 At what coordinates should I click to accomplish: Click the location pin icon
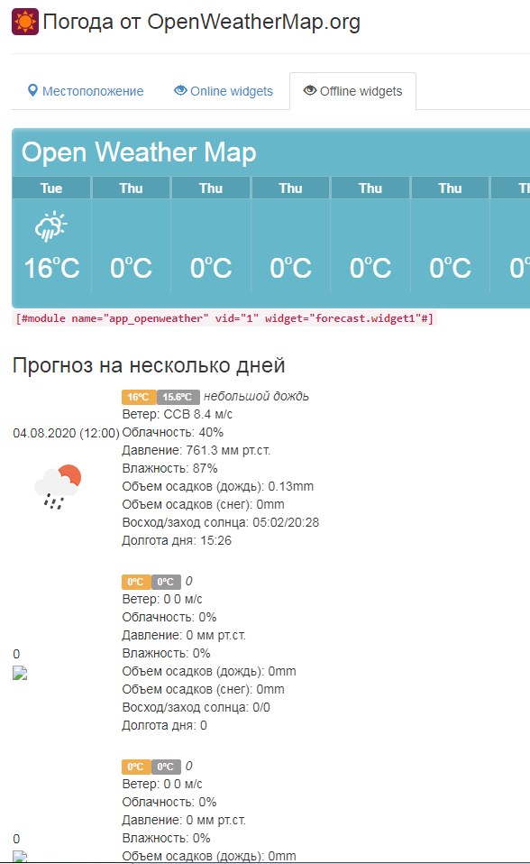click(x=32, y=90)
